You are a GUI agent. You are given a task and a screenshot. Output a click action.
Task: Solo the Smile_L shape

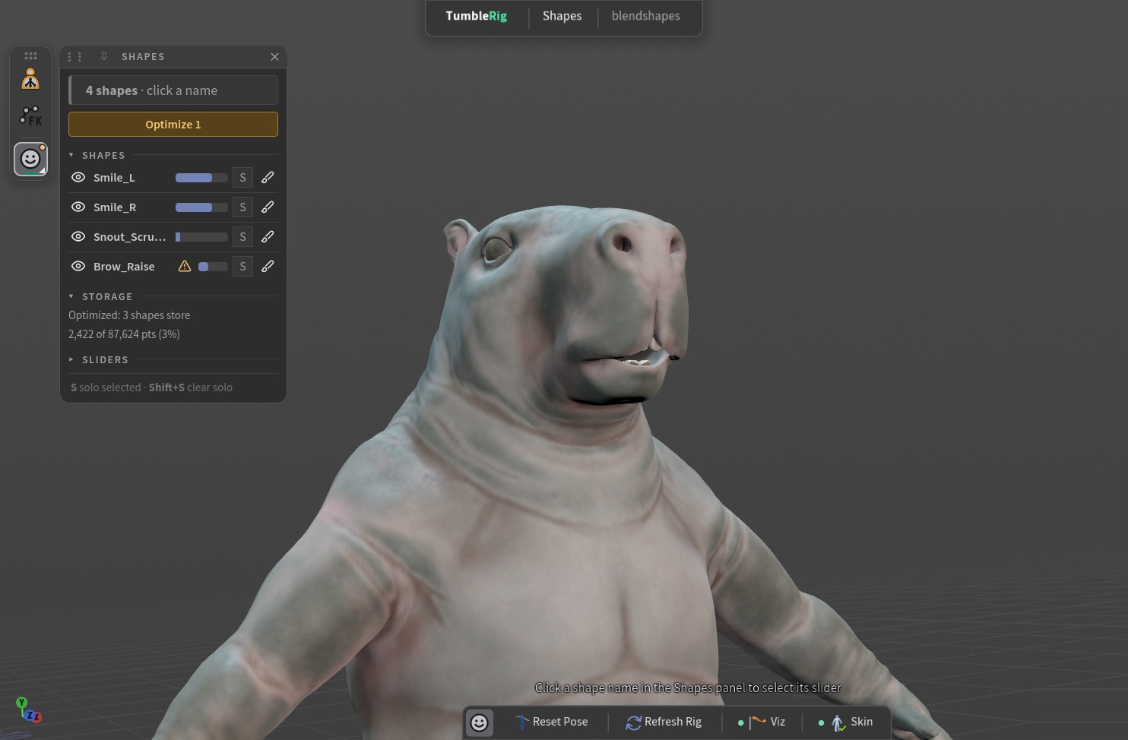(242, 178)
